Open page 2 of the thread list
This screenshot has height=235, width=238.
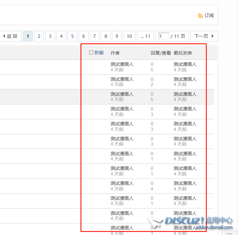pyautogui.click(x=39, y=36)
